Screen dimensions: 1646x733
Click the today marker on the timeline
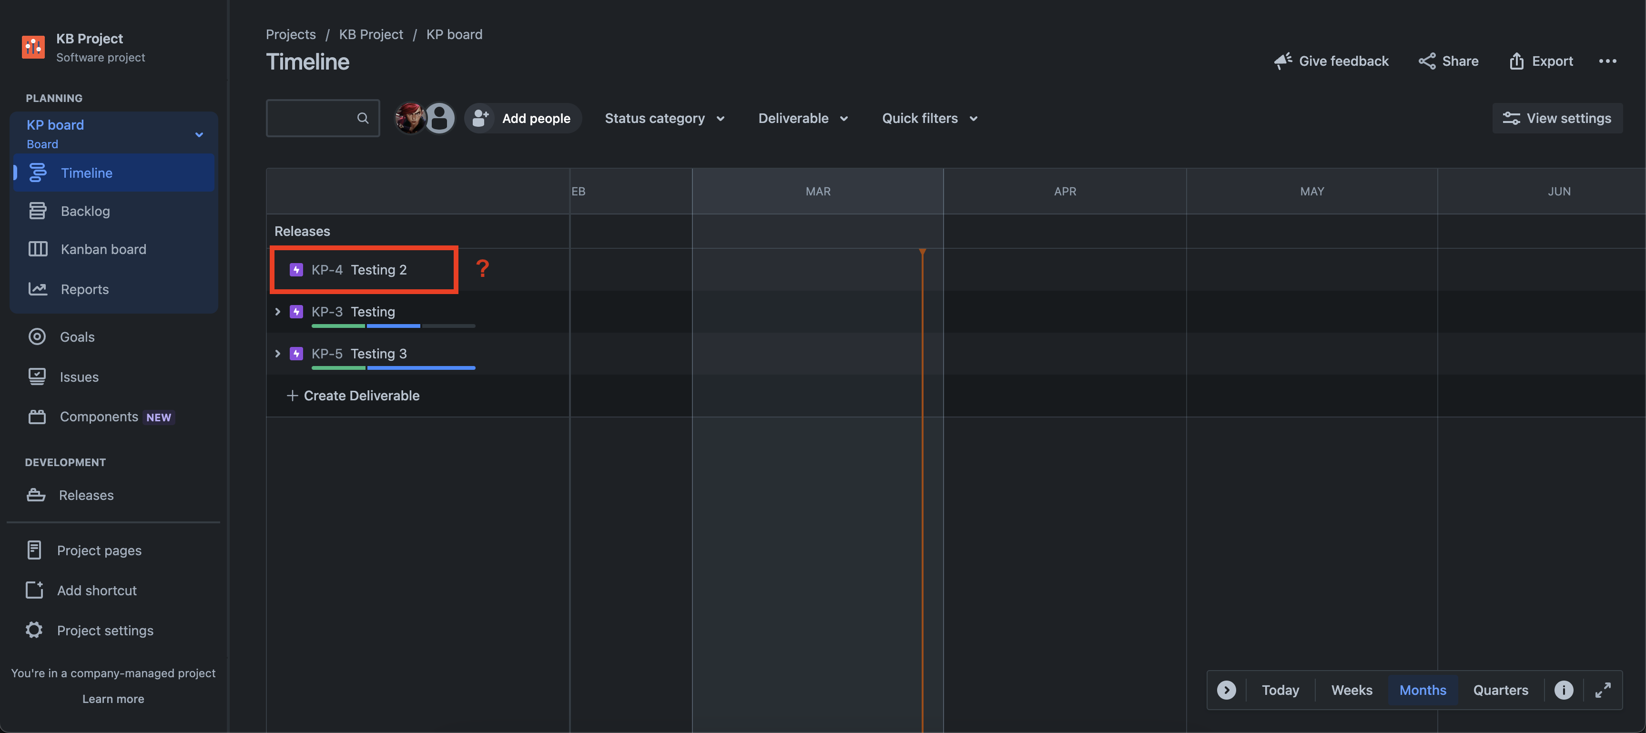tap(922, 253)
